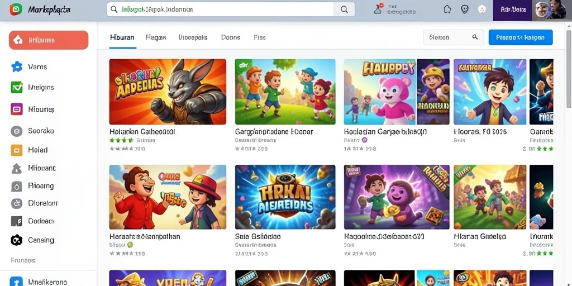
Task: Open the purple monster with coins thumbnail
Action: [397, 197]
